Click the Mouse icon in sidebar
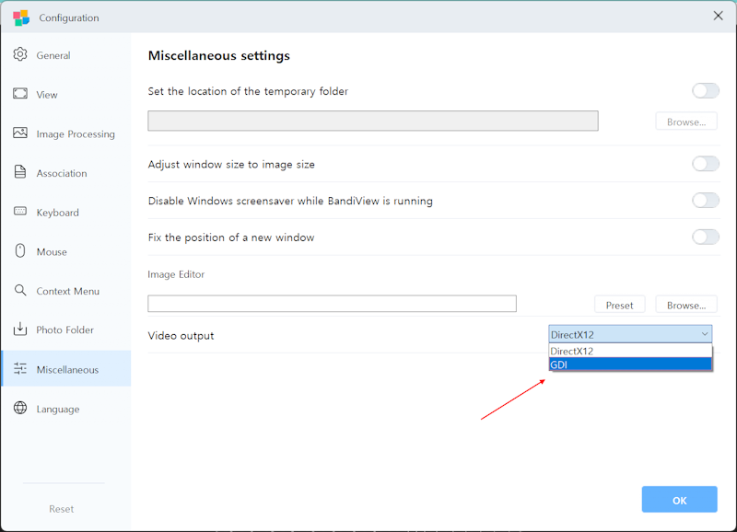The width and height of the screenshot is (737, 532). [20, 251]
